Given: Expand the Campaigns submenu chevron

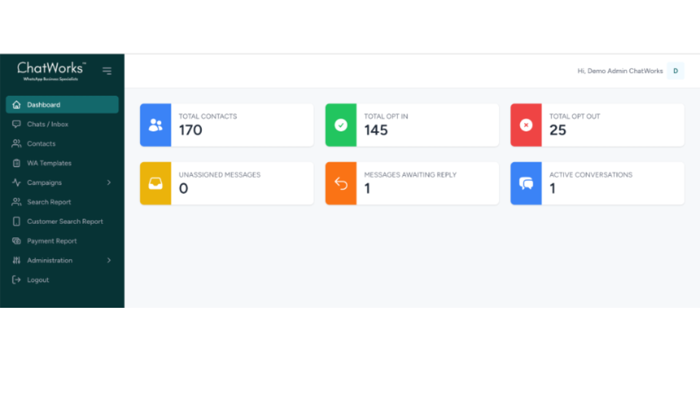Looking at the screenshot, I should point(109,182).
